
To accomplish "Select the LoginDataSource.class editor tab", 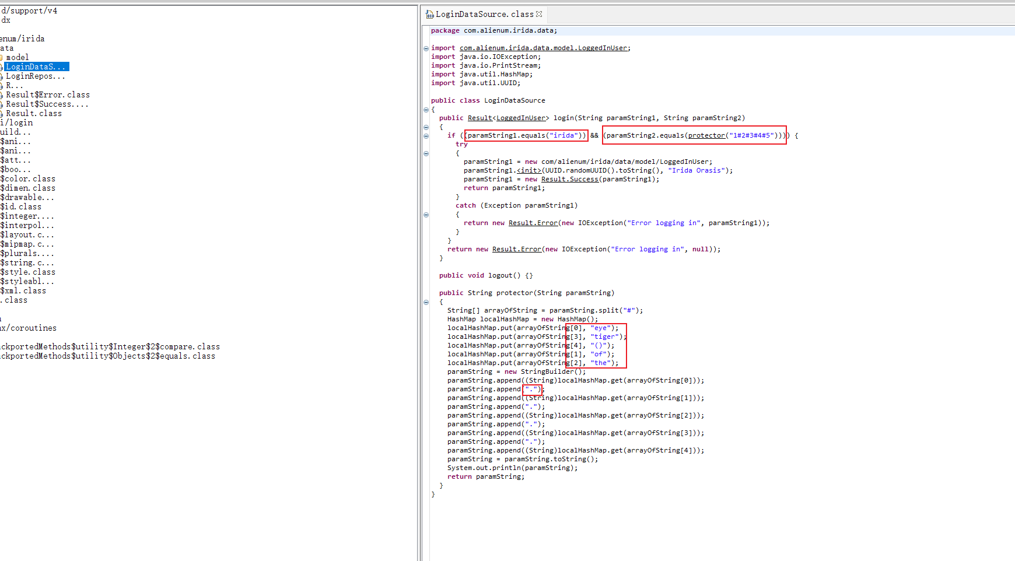I will coord(485,14).
